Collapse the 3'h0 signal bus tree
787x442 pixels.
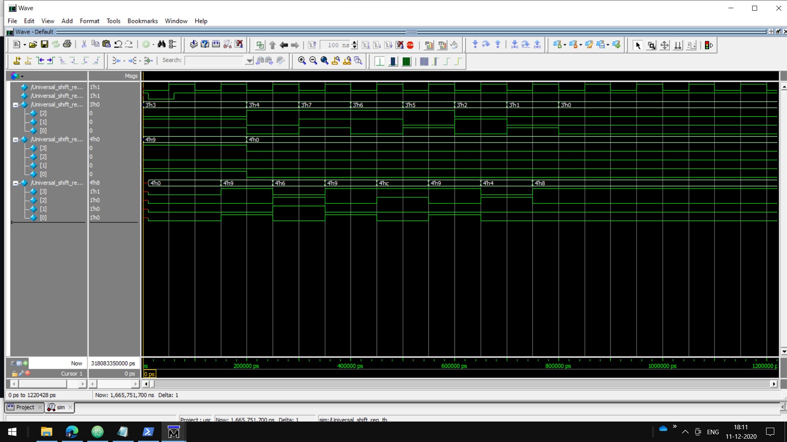tap(16, 105)
